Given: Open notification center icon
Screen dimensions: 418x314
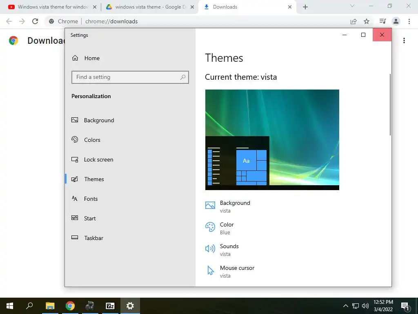Looking at the screenshot, I should (405, 306).
